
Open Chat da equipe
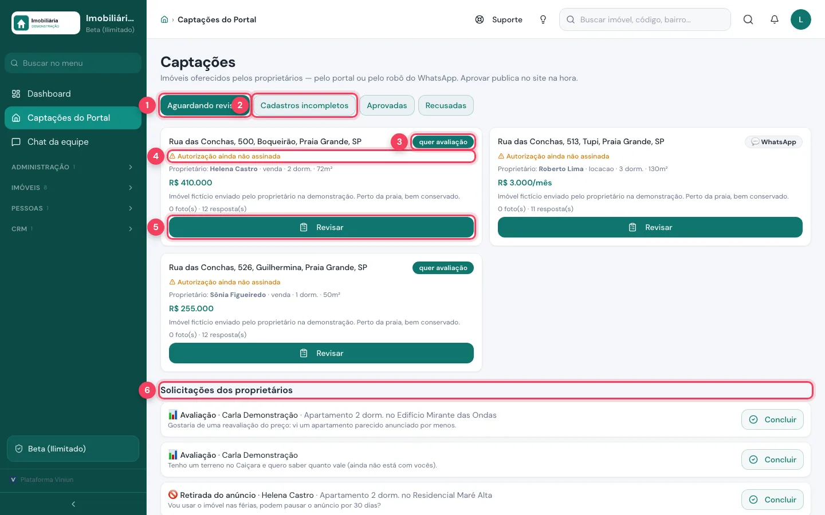click(x=73, y=142)
